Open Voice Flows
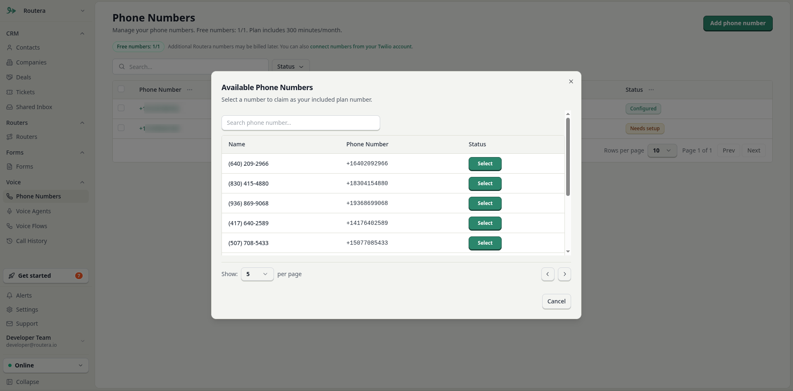This screenshot has height=391, width=793. tap(45, 226)
